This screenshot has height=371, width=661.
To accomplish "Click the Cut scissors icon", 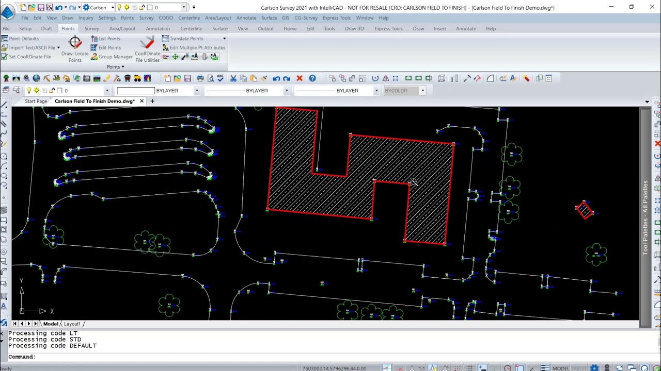I will (233, 78).
